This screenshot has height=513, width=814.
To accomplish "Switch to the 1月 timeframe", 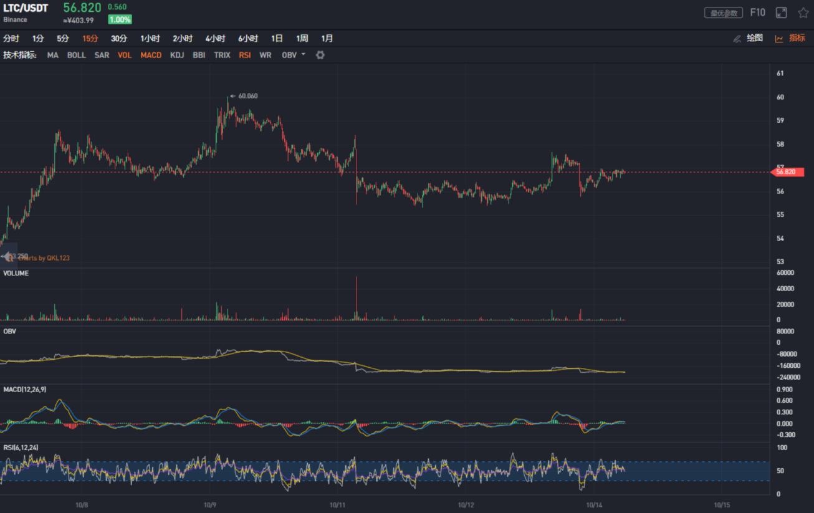I will click(x=327, y=38).
